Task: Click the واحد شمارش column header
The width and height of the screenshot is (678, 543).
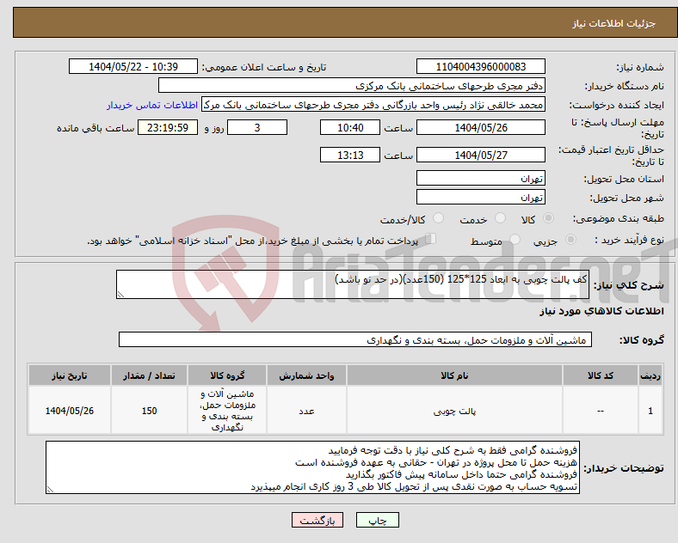Action: click(306, 375)
